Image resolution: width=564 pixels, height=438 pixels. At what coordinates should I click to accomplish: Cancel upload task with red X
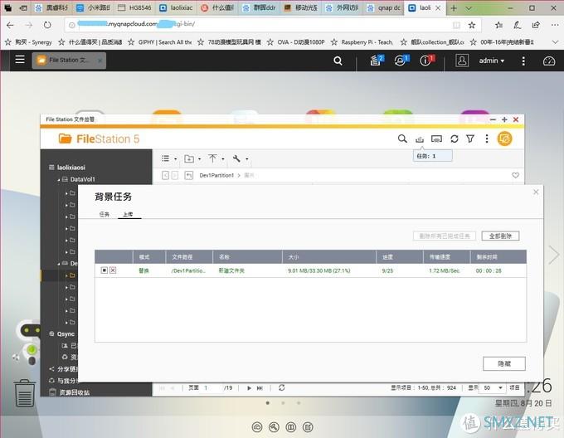113,270
